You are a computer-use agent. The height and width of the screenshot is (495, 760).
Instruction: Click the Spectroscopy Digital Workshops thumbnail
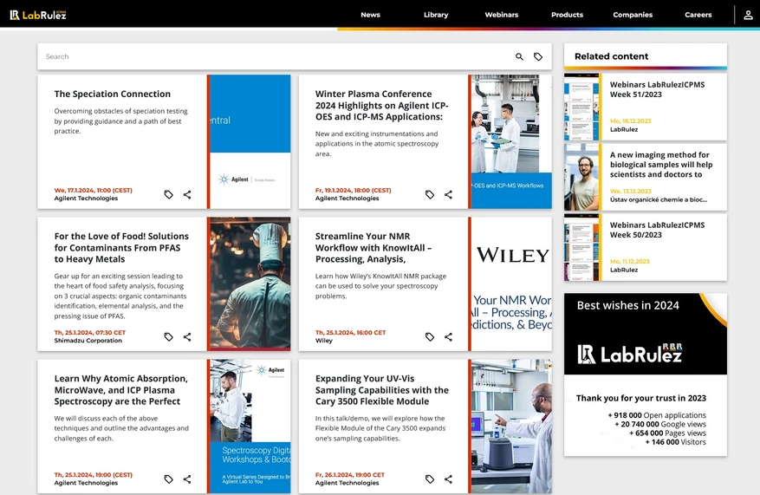250,427
